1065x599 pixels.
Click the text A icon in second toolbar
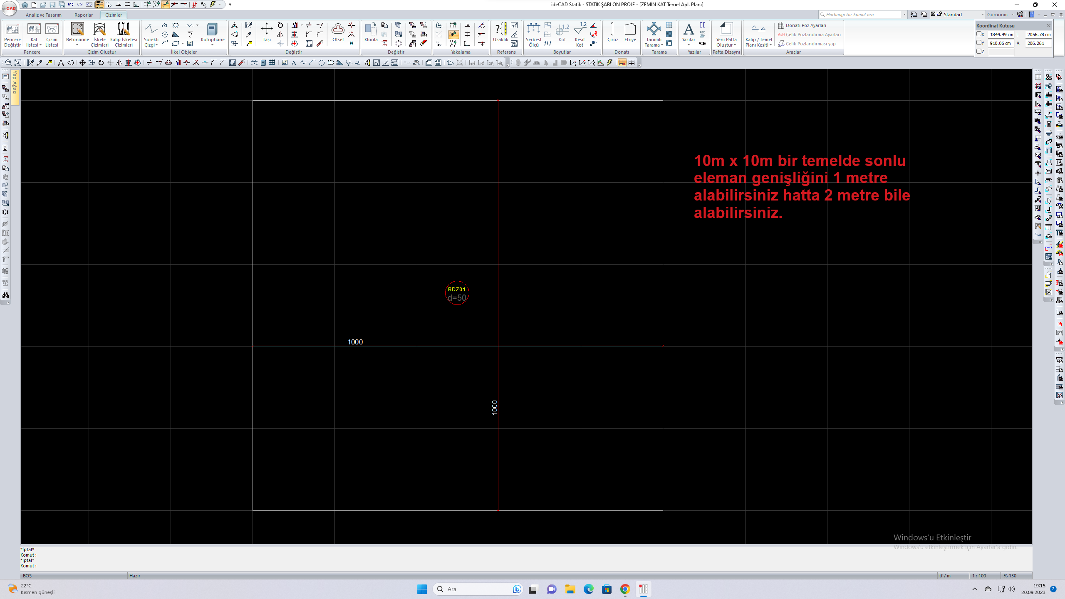[x=294, y=63]
